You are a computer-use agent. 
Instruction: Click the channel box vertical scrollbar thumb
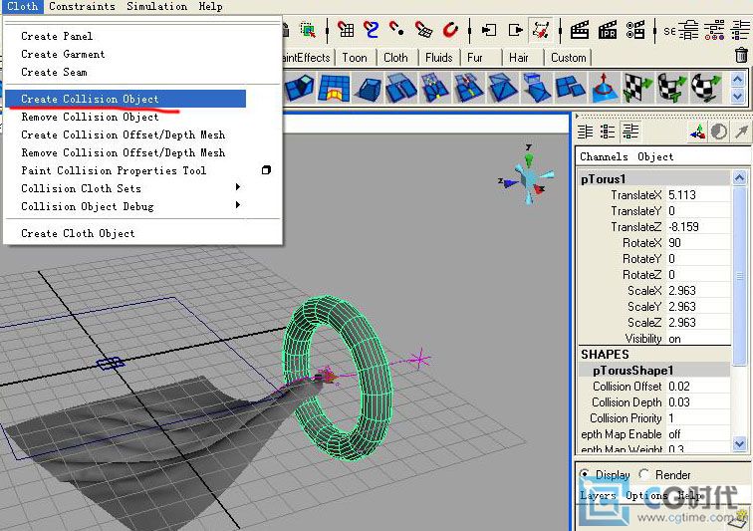tap(739, 276)
